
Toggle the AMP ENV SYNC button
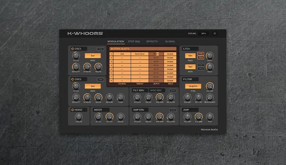coord(173,110)
